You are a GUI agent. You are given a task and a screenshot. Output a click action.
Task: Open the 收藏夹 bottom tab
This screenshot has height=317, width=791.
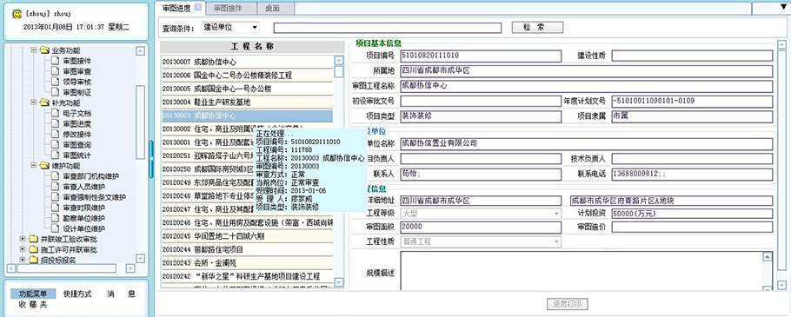pyautogui.click(x=33, y=304)
